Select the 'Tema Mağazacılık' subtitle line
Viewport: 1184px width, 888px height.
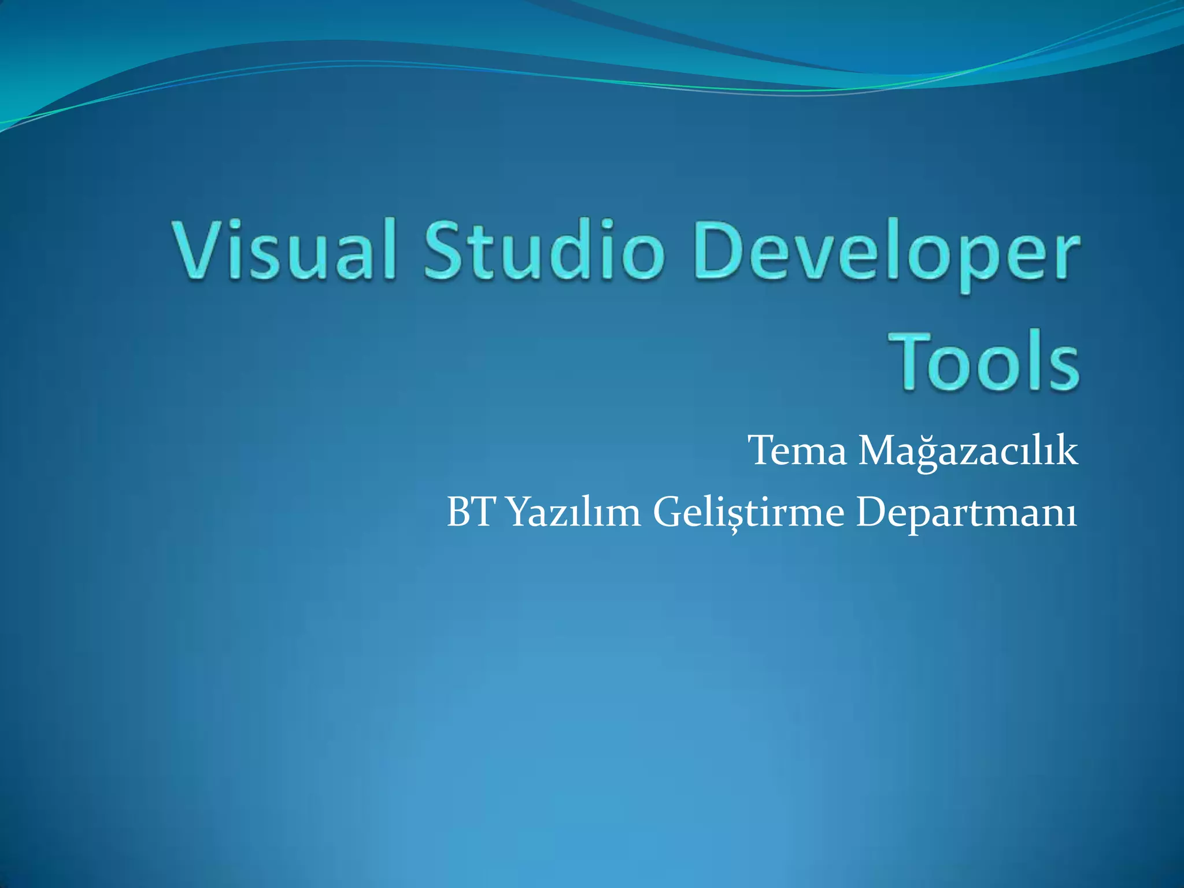pyautogui.click(x=912, y=451)
